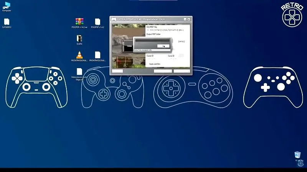
Task: Click the 'Output PBP folder' label
Action: click(153, 34)
